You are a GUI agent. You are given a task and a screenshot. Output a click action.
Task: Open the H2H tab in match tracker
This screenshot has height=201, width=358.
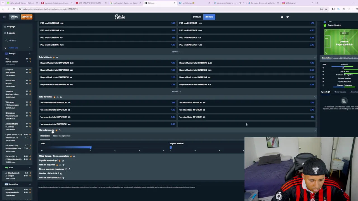point(342,58)
